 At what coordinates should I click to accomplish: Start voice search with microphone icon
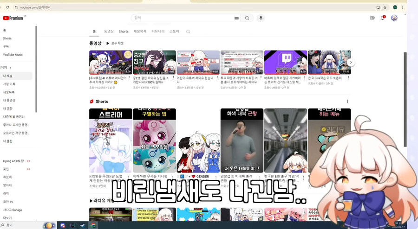(261, 18)
